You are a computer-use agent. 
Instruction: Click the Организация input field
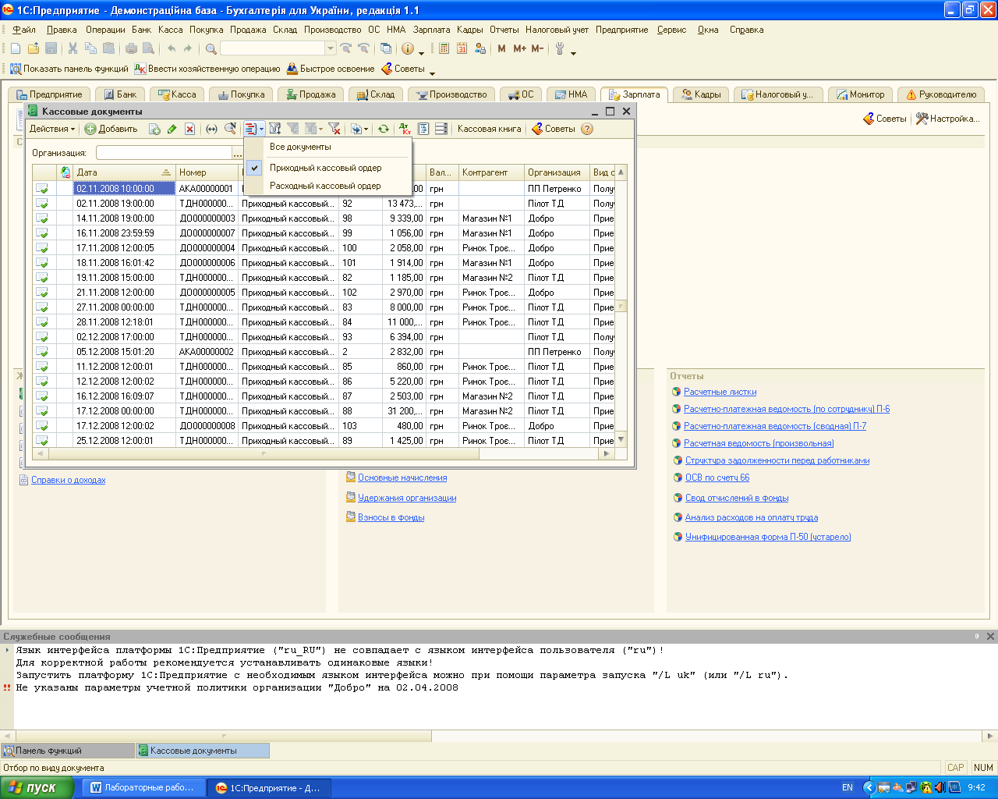(x=164, y=153)
